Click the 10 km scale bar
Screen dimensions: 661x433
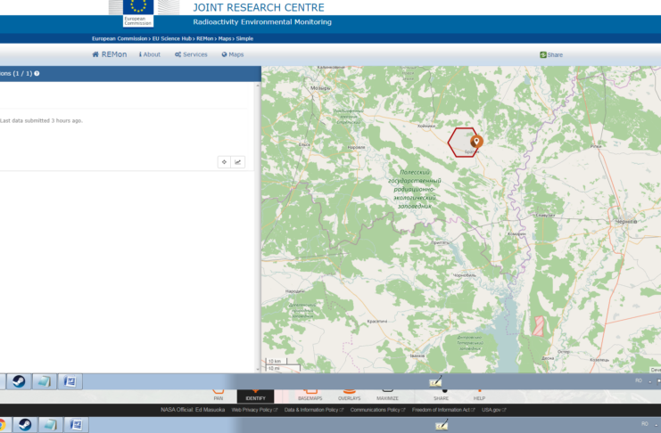pos(277,361)
